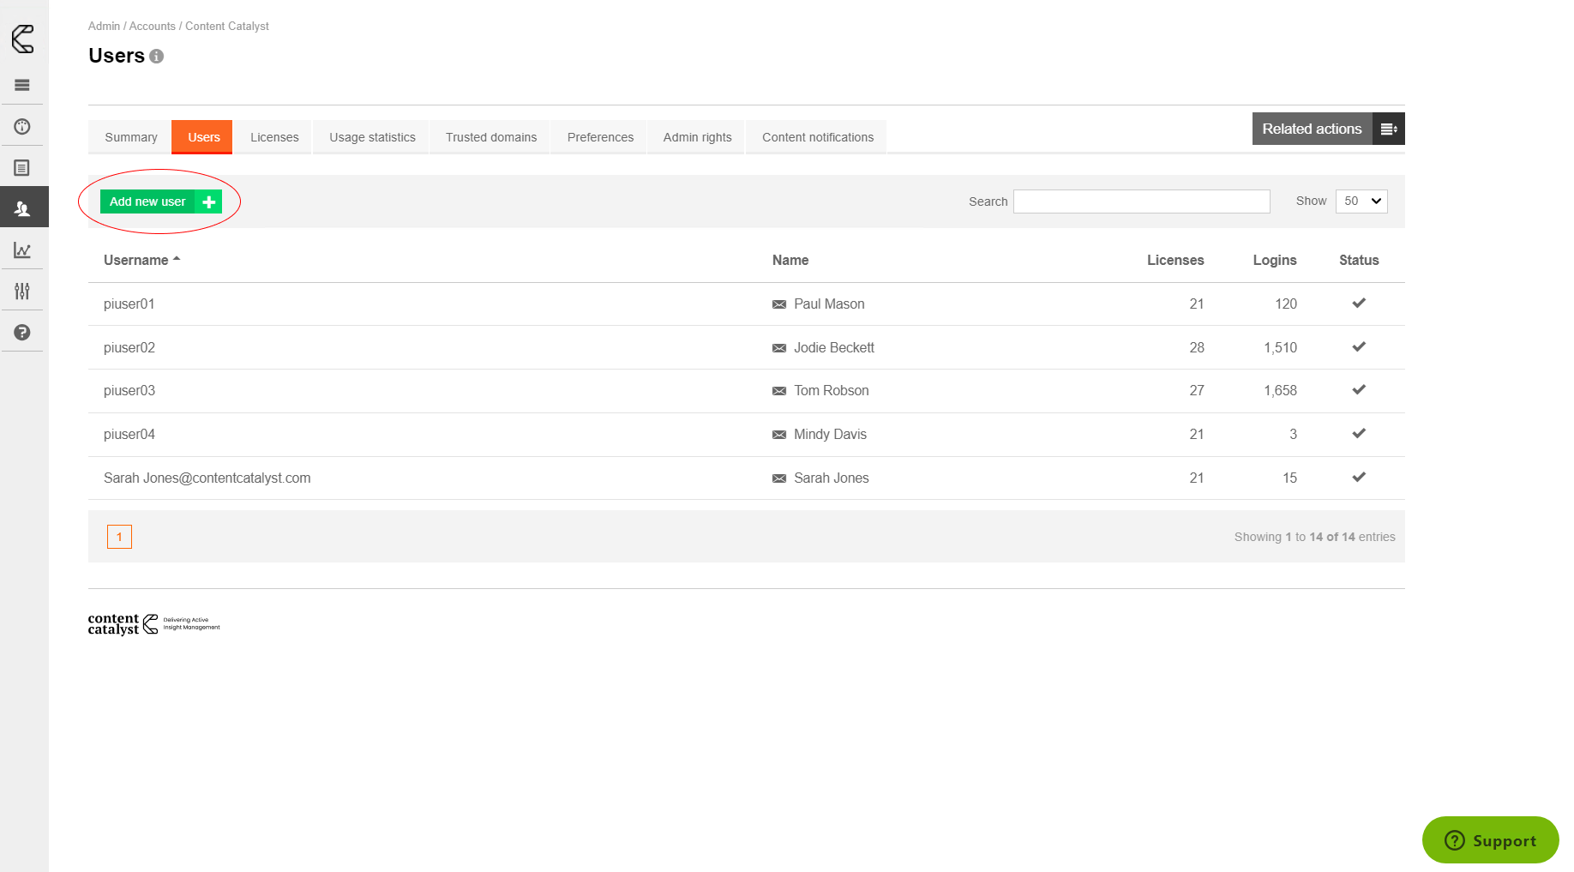
Task: Open the Trusted domains tab
Action: pyautogui.click(x=490, y=137)
